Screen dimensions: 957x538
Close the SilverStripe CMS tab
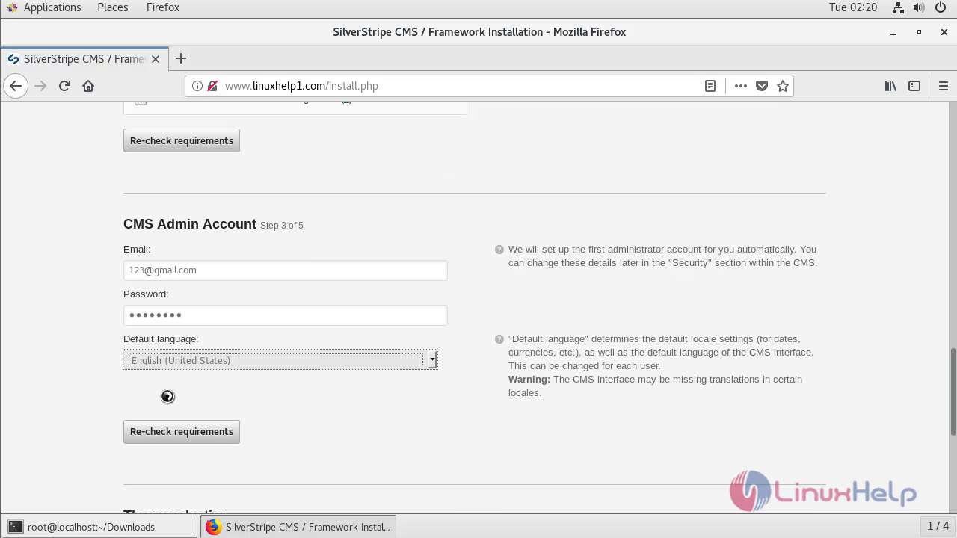(x=156, y=59)
